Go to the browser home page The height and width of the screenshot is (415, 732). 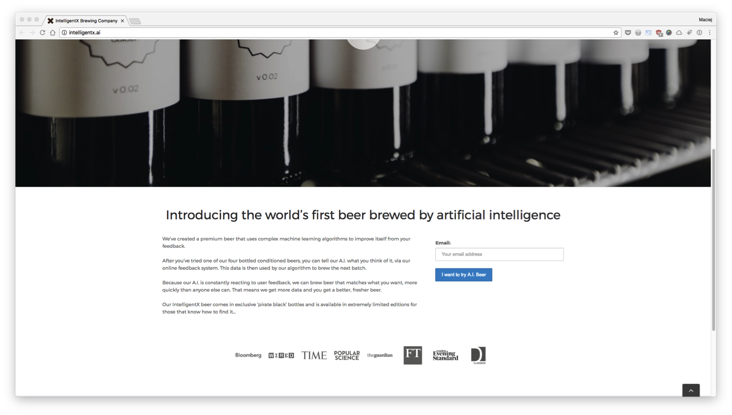[53, 32]
